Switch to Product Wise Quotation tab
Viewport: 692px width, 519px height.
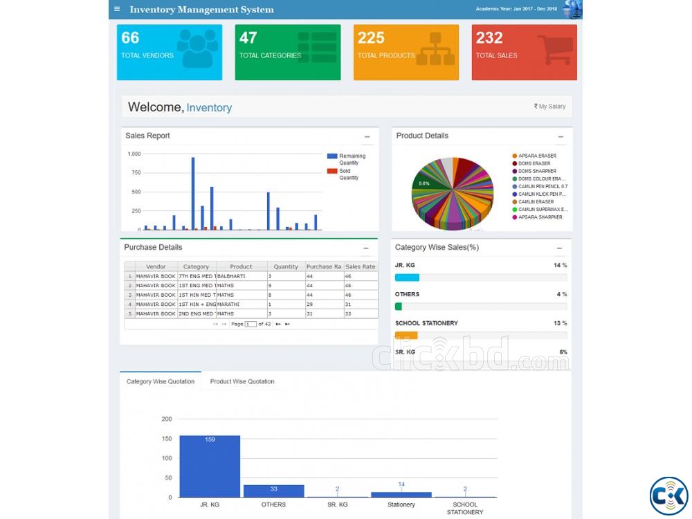coord(242,381)
